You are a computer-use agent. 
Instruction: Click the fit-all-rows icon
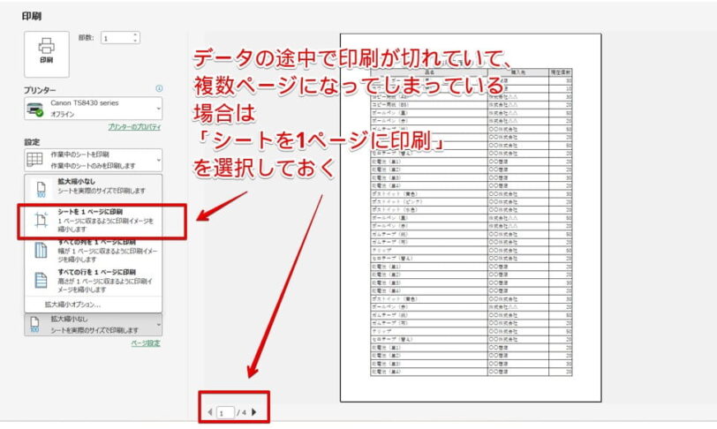click(41, 280)
